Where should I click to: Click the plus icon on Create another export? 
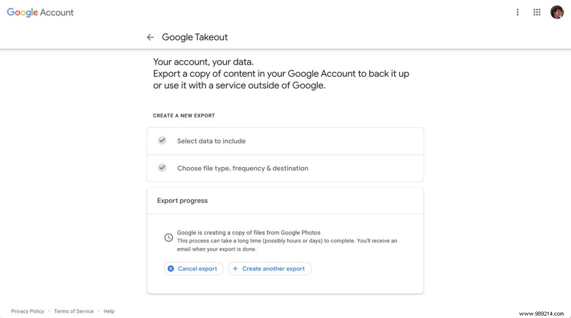click(x=235, y=268)
